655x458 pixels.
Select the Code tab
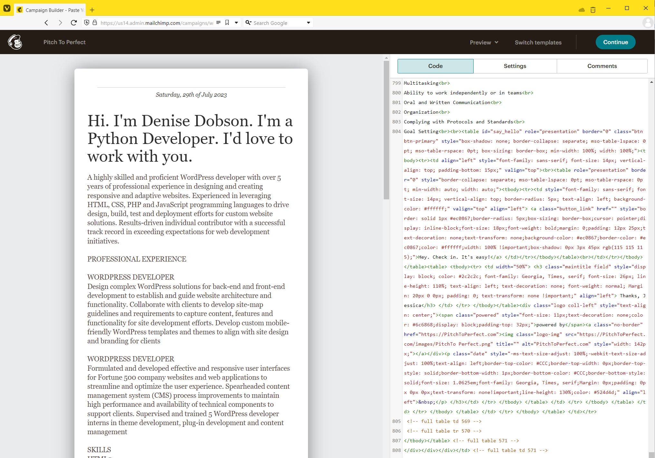tap(435, 66)
